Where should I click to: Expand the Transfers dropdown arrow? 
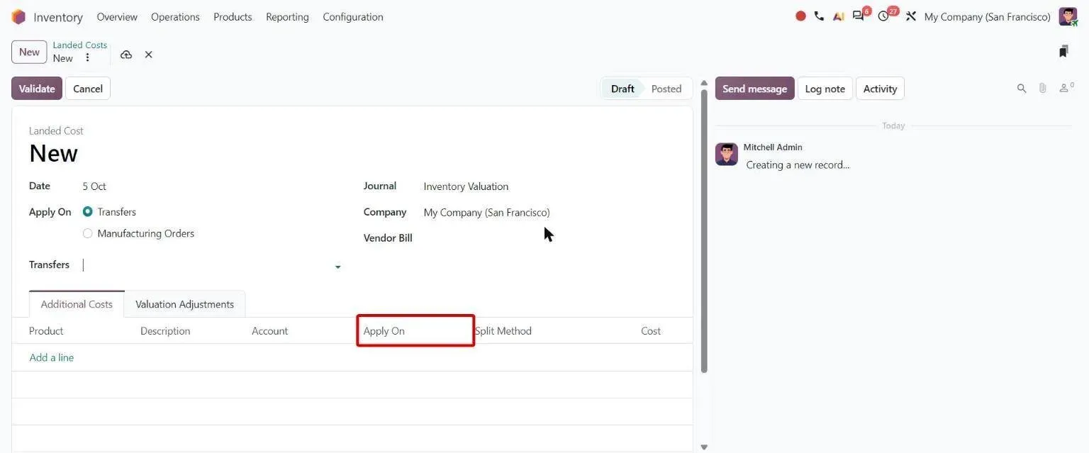click(337, 267)
